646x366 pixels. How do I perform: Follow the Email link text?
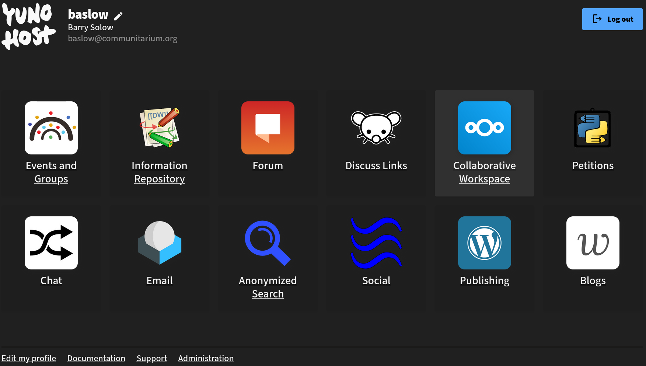click(x=160, y=280)
